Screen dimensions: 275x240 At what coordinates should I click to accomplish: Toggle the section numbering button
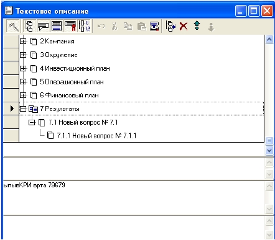(84, 26)
